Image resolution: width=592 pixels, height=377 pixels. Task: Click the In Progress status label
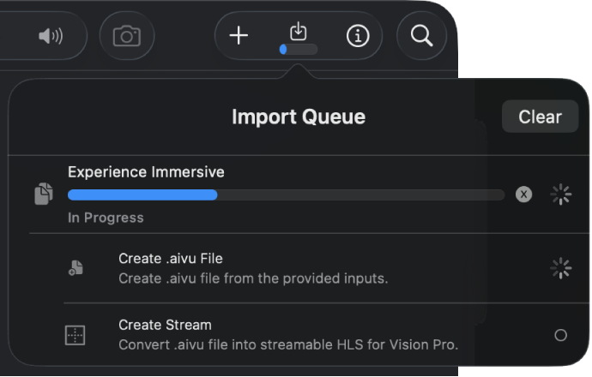click(106, 218)
